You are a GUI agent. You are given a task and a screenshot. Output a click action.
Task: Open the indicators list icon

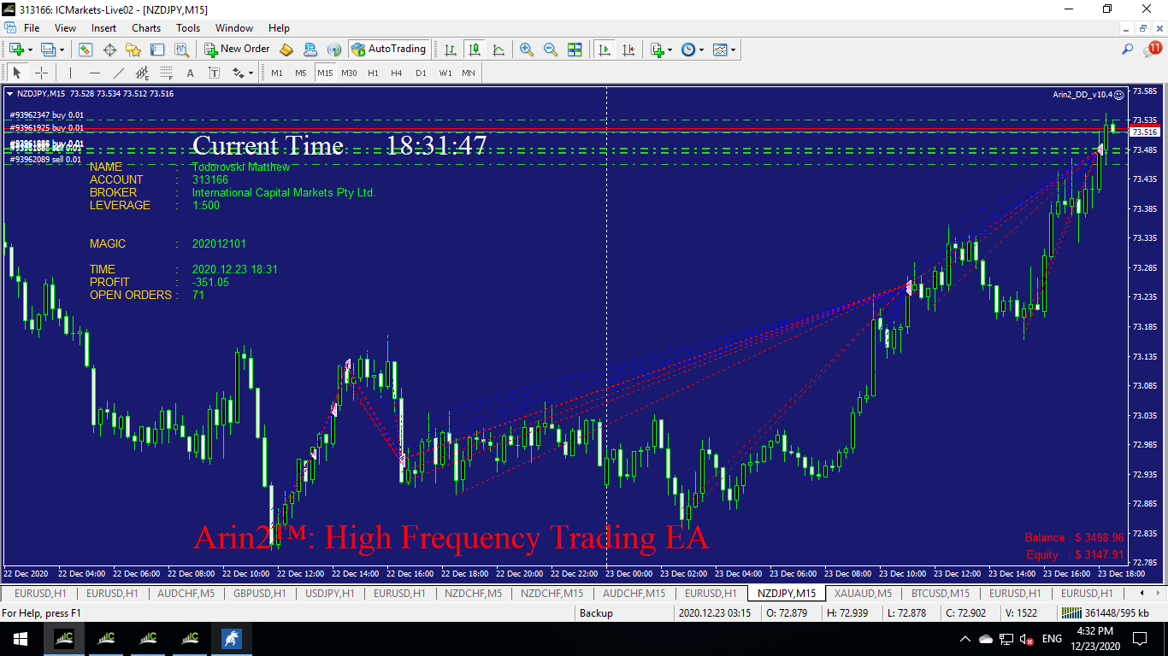click(657, 50)
